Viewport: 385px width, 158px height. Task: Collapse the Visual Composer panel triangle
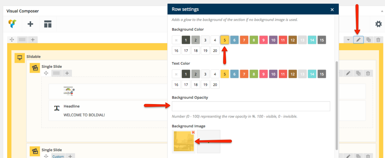(381, 11)
